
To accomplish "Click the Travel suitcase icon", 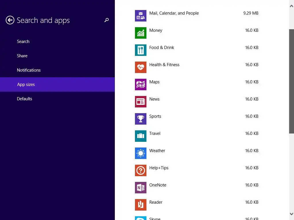I will 141,136.
